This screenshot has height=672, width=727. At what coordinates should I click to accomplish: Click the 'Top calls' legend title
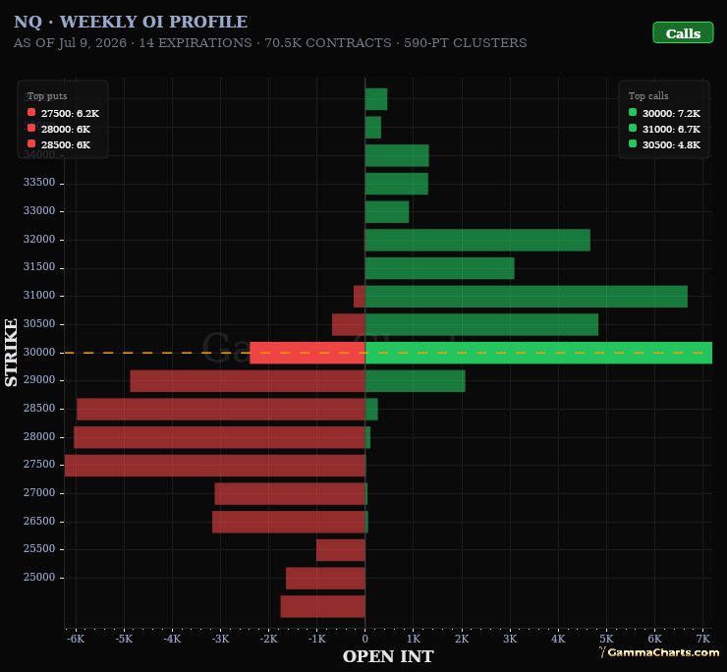coord(648,96)
